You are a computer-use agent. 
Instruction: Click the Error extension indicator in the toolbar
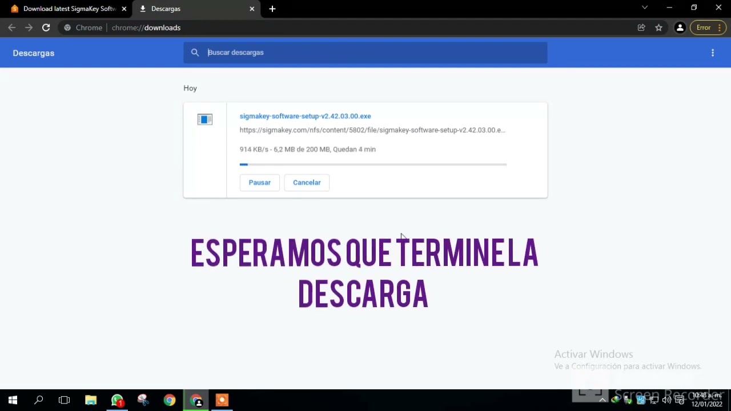tap(703, 27)
